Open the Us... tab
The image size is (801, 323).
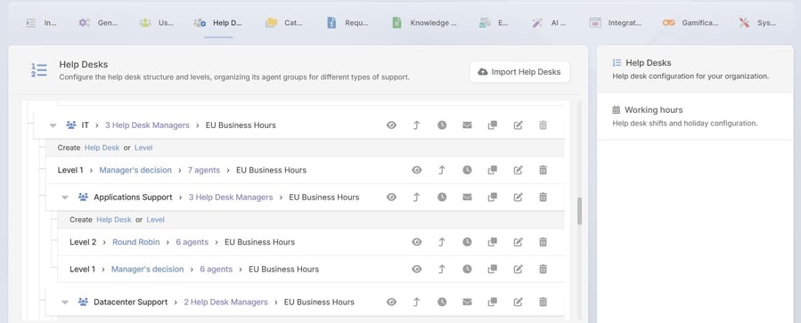pos(156,23)
